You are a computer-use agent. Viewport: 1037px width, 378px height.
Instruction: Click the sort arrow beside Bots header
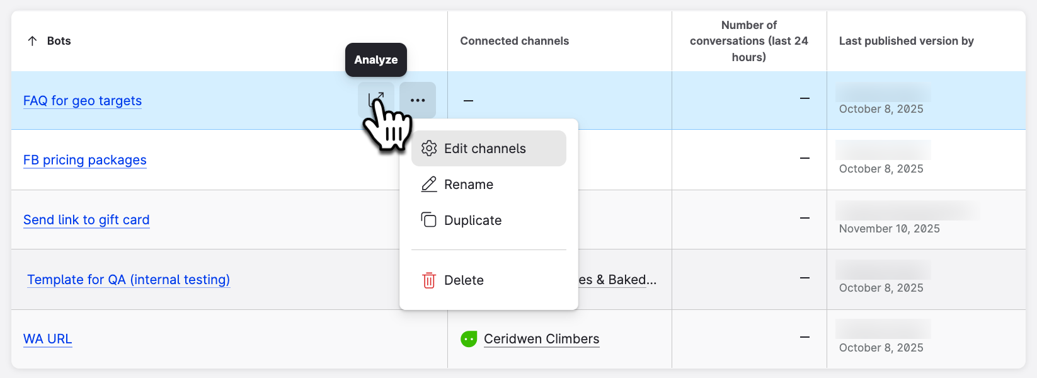click(32, 41)
